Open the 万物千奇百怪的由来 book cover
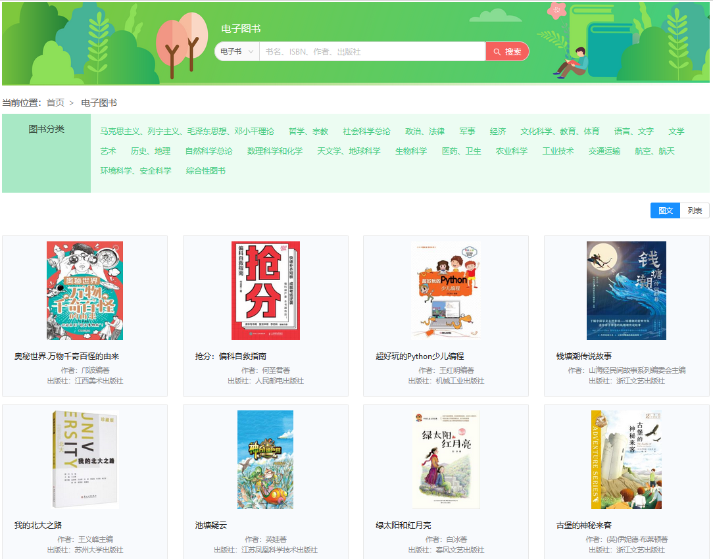This screenshot has height=559, width=713. pyautogui.click(x=85, y=291)
